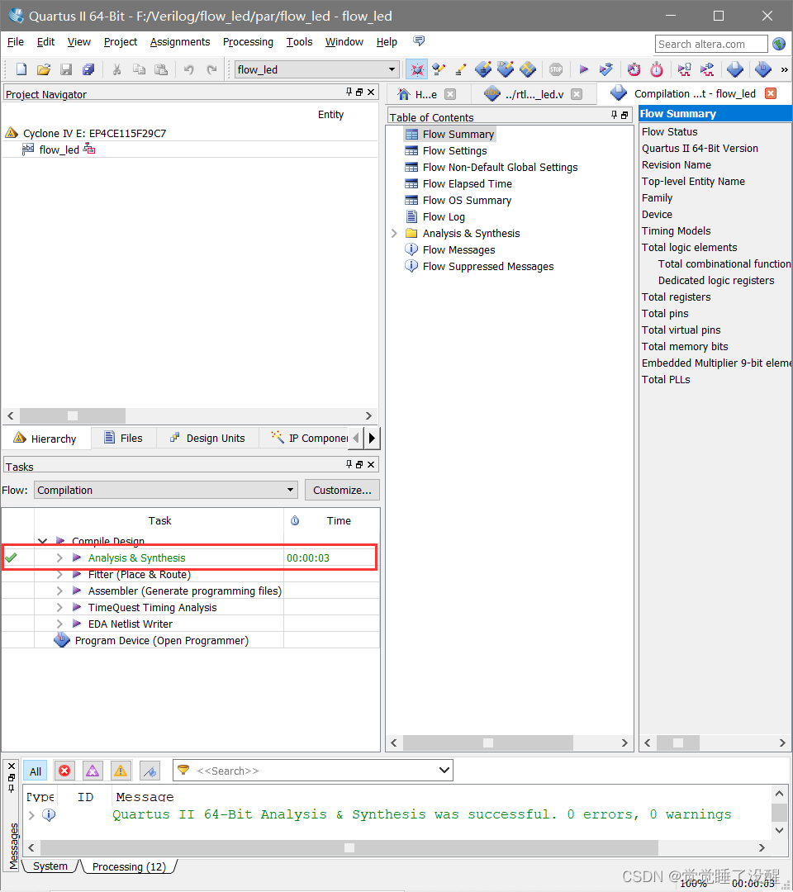This screenshot has width=793, height=892.
Task: Click the Program Device programmer icon in Tasks
Action: pyautogui.click(x=61, y=640)
